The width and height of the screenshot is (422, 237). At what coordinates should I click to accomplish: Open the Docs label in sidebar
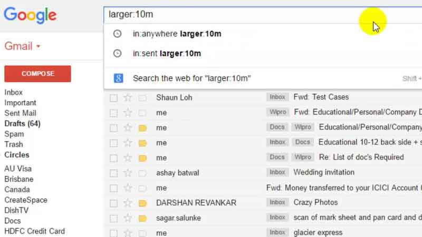point(12,221)
